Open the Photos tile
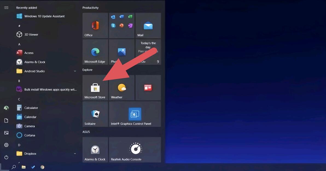The width and height of the screenshot is (326, 171). coord(122,52)
